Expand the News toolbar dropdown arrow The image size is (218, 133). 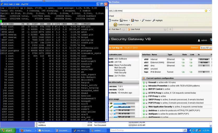point(129,20)
